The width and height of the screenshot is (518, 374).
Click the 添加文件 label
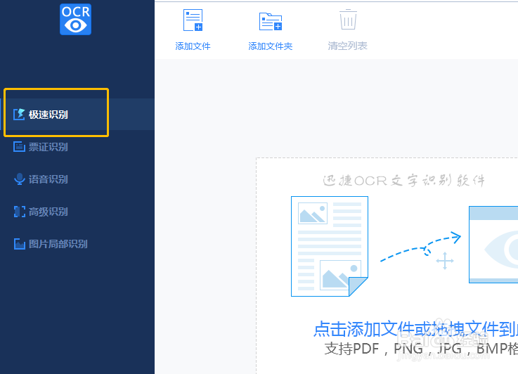[193, 46]
